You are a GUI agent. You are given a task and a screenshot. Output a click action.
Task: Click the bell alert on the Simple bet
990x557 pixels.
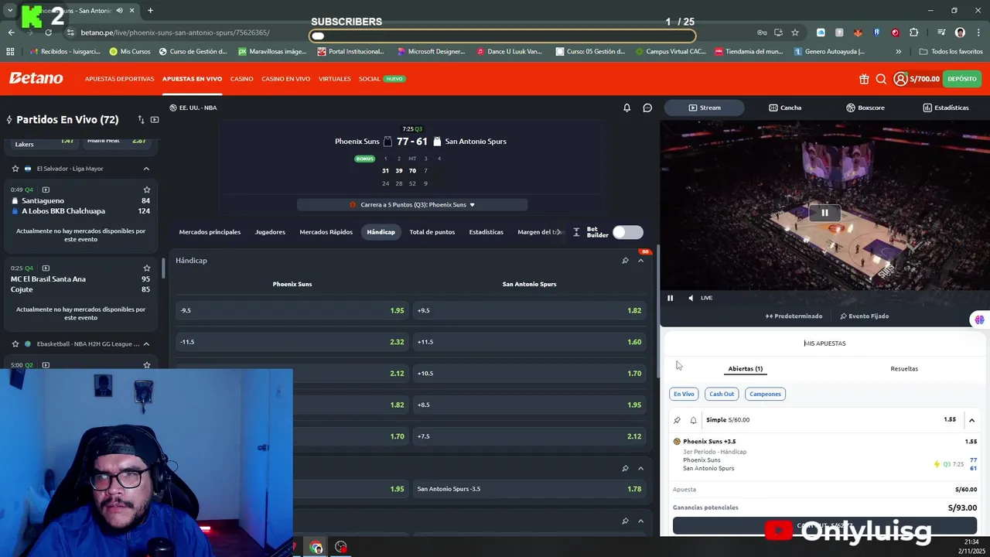[x=693, y=420]
